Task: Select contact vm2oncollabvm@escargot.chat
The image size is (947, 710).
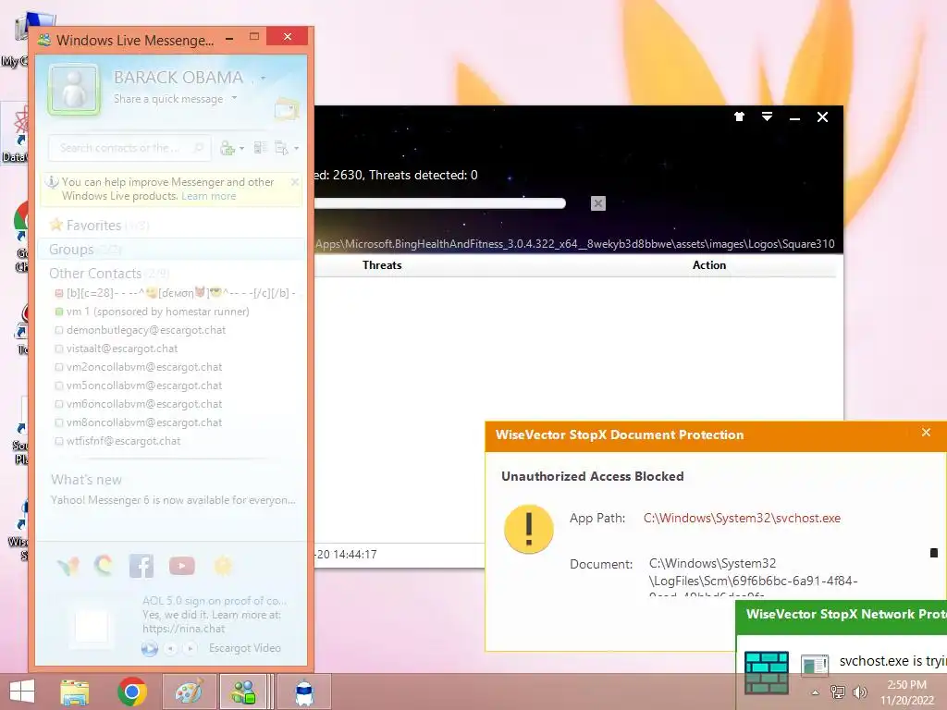Action: (139, 367)
